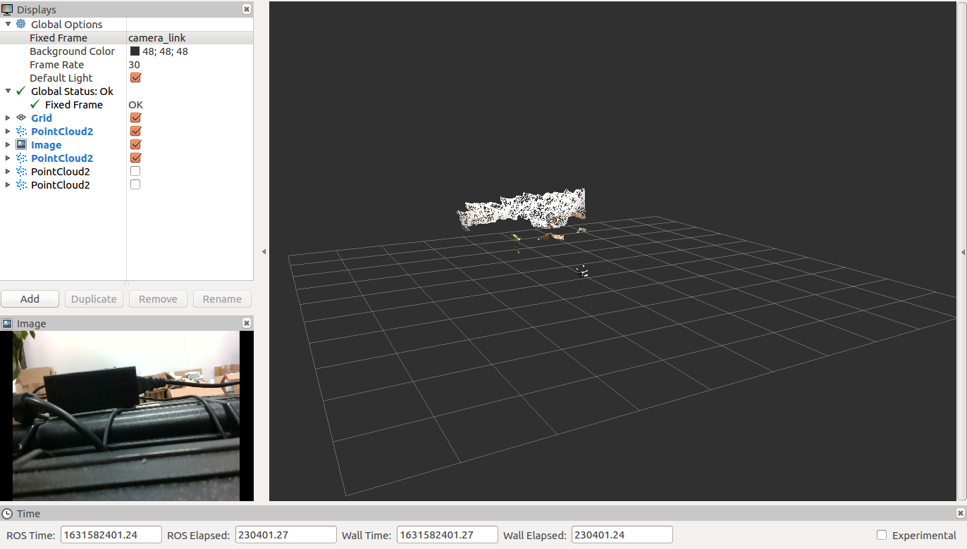Screen dimensions: 967x549
Task: Click the first PointCloud2 display icon
Action: pos(21,131)
